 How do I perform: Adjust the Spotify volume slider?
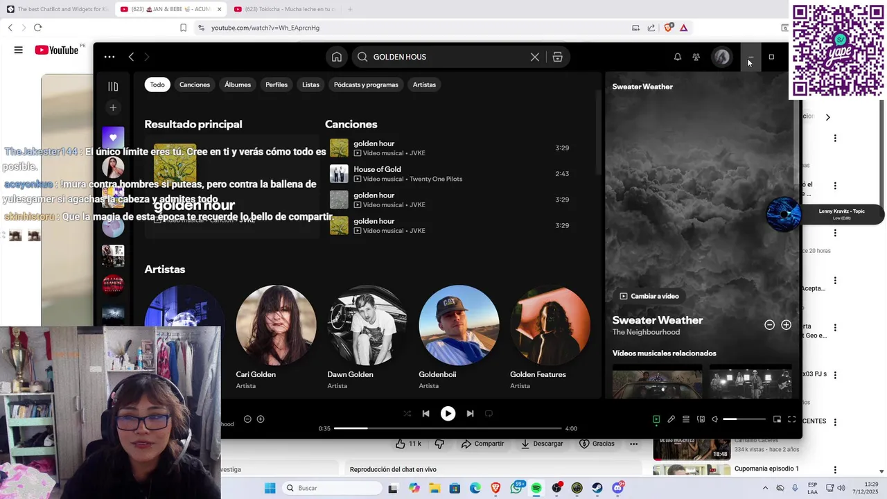click(744, 419)
